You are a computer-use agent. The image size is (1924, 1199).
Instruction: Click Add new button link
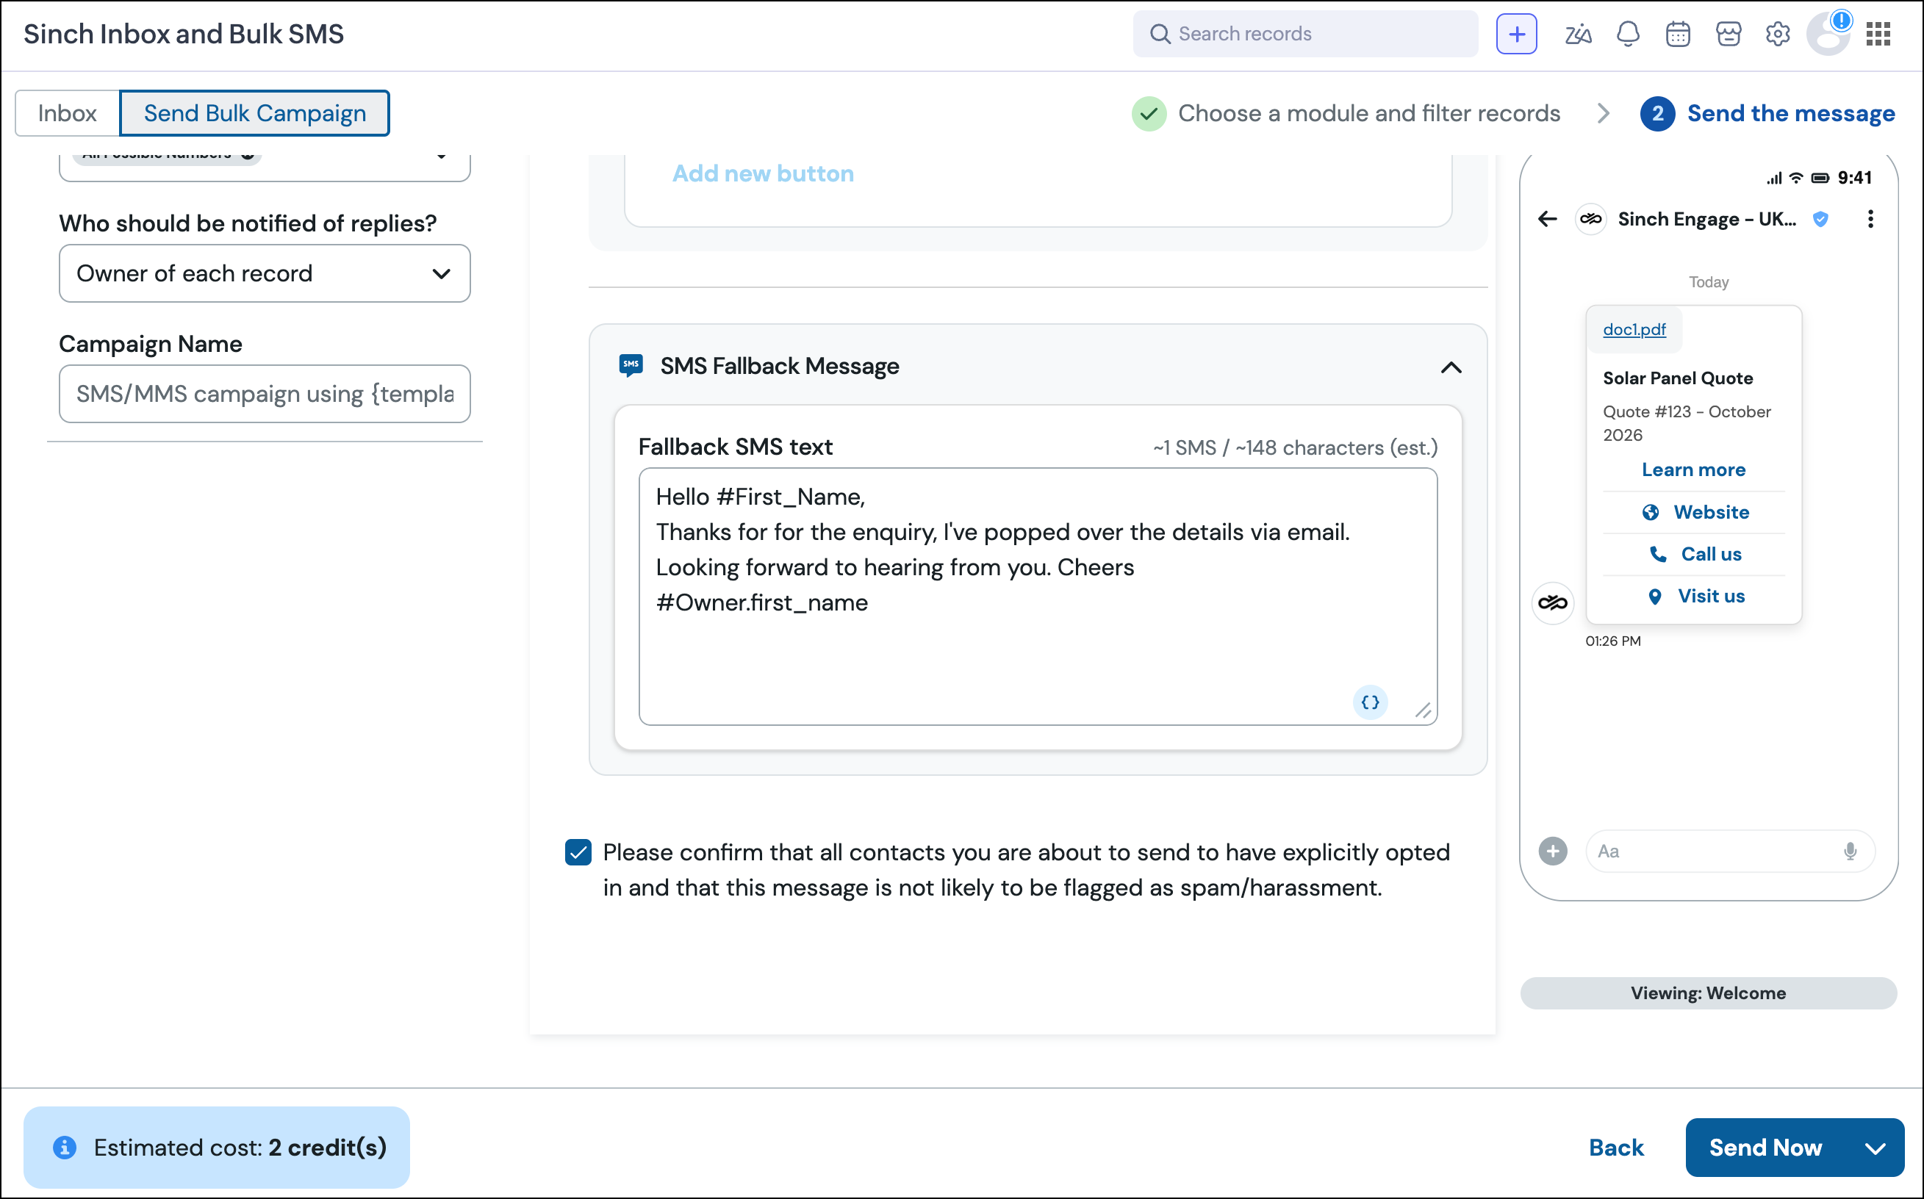click(x=763, y=173)
